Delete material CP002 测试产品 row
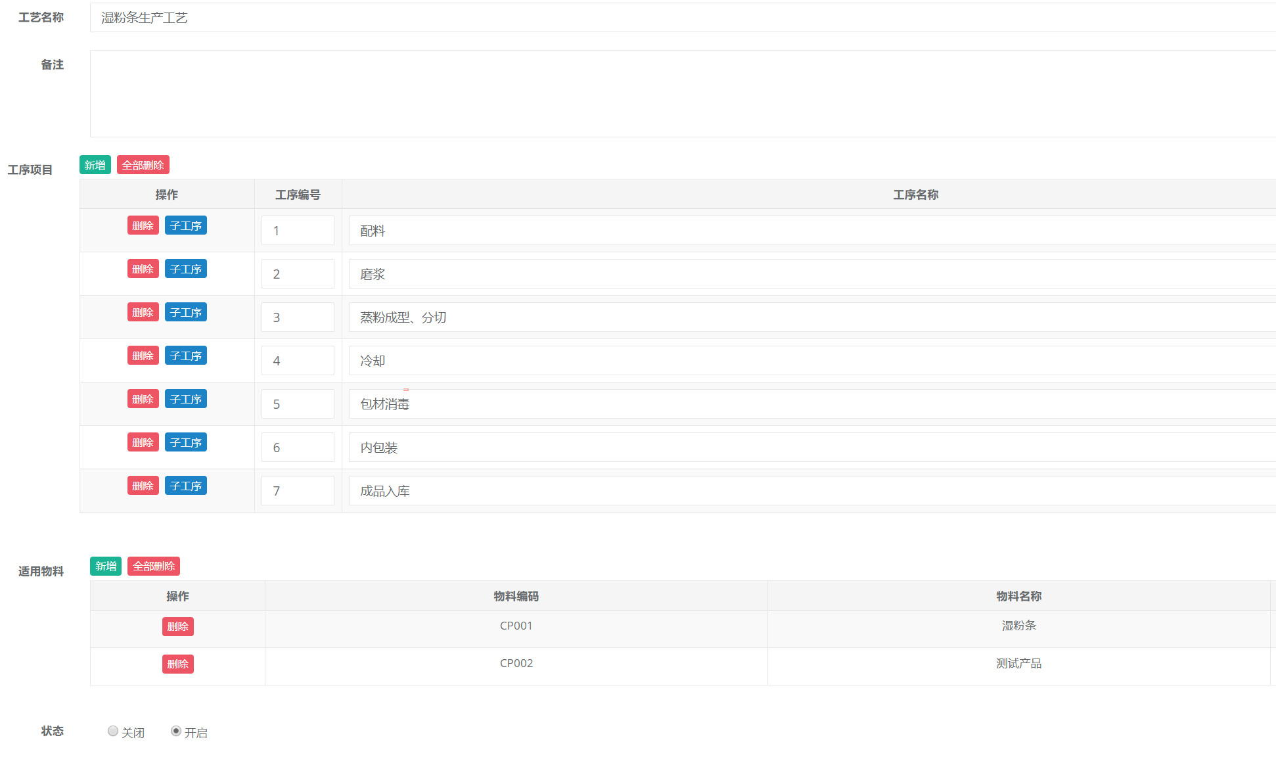The image size is (1276, 763). (177, 664)
